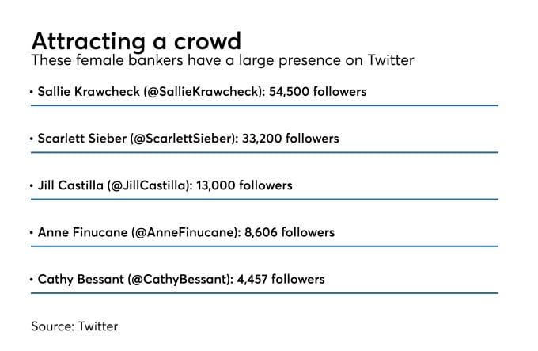This screenshot has height=351, width=538.
Task: Click Cathy Bessant's name
Action: (81, 279)
